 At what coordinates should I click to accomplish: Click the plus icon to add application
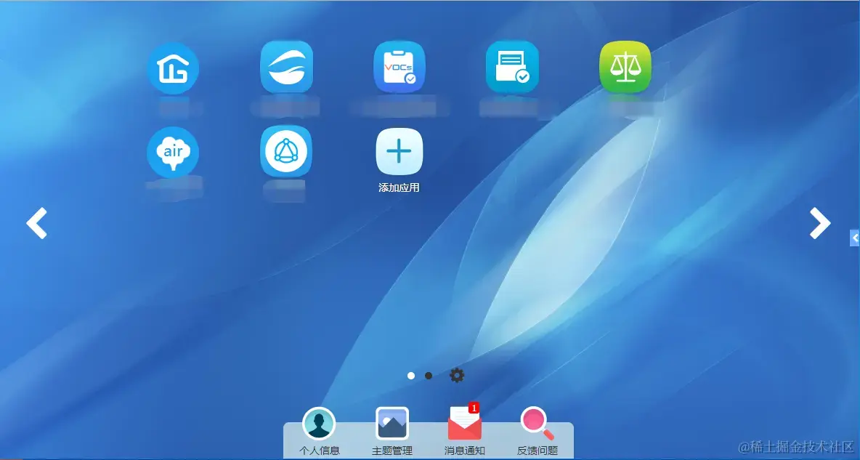(399, 151)
